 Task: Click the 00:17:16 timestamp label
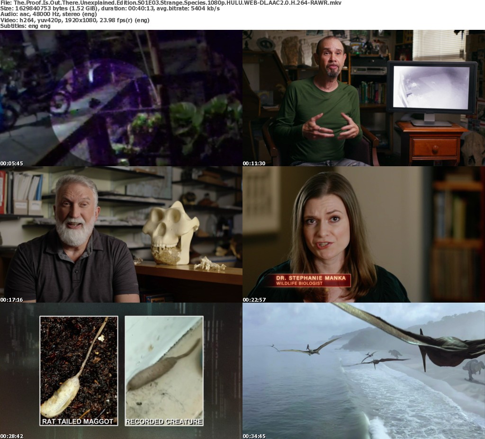tap(12, 300)
